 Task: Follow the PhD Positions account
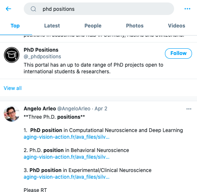(178, 53)
